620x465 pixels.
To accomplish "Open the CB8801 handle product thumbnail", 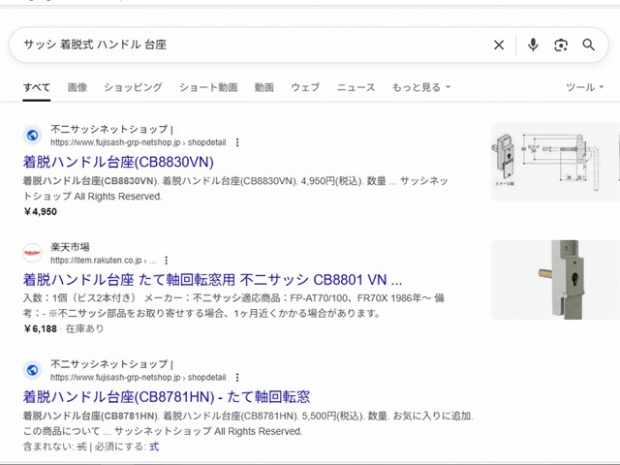I will 555,280.
